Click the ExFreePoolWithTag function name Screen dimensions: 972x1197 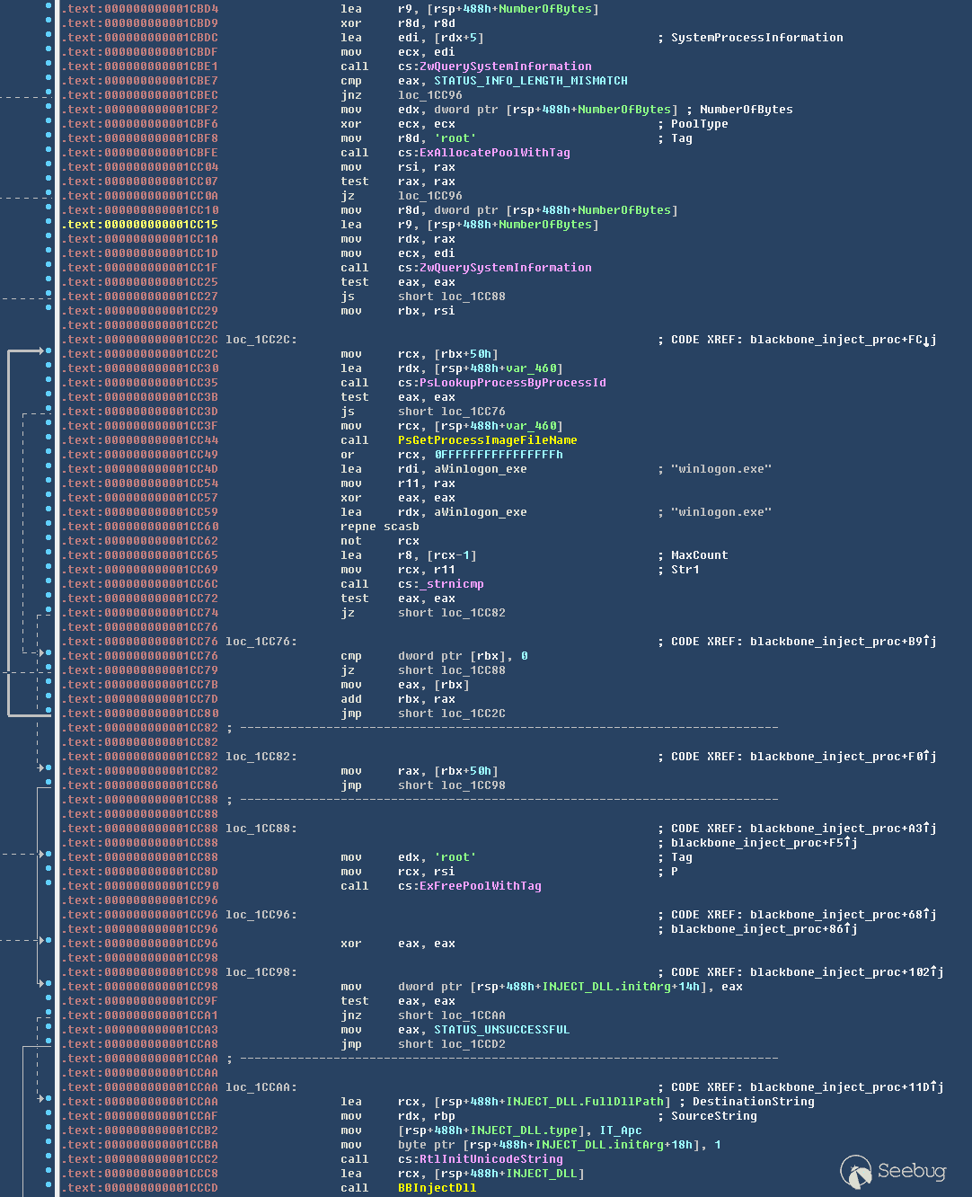[x=481, y=886]
